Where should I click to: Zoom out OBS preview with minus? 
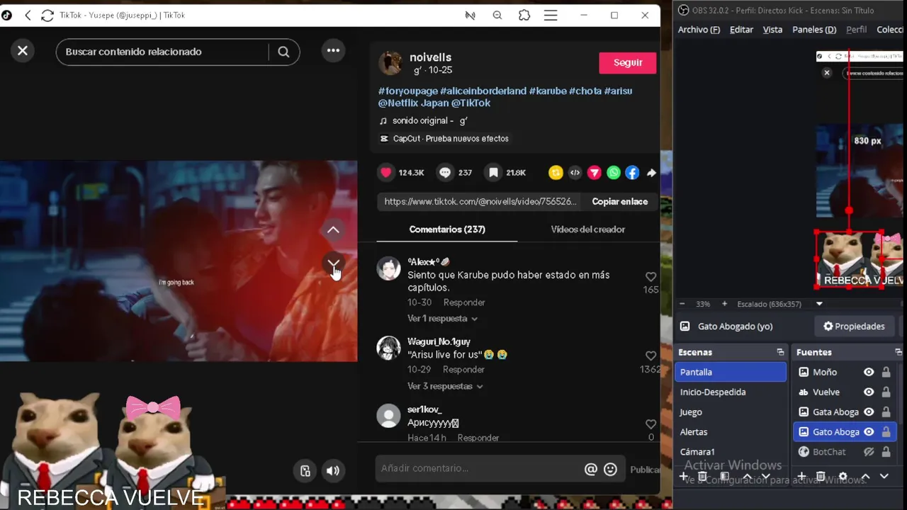click(682, 304)
